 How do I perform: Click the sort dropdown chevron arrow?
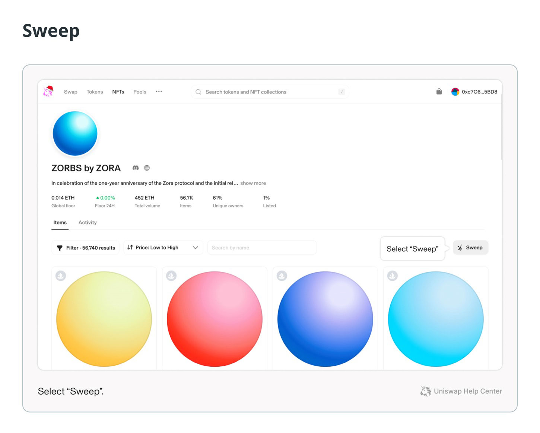tap(195, 248)
